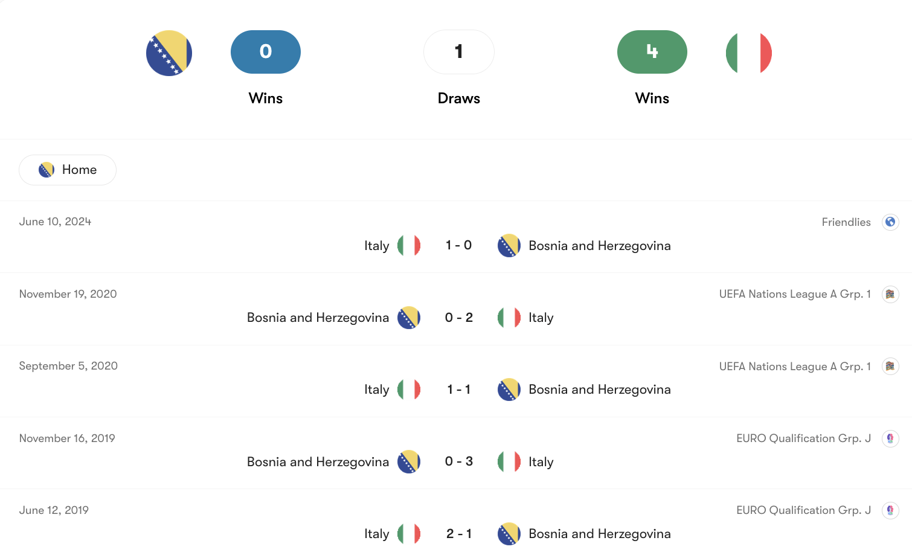Select the Bosnia Wins count showing 0
The height and width of the screenshot is (558, 912).
pos(266,52)
